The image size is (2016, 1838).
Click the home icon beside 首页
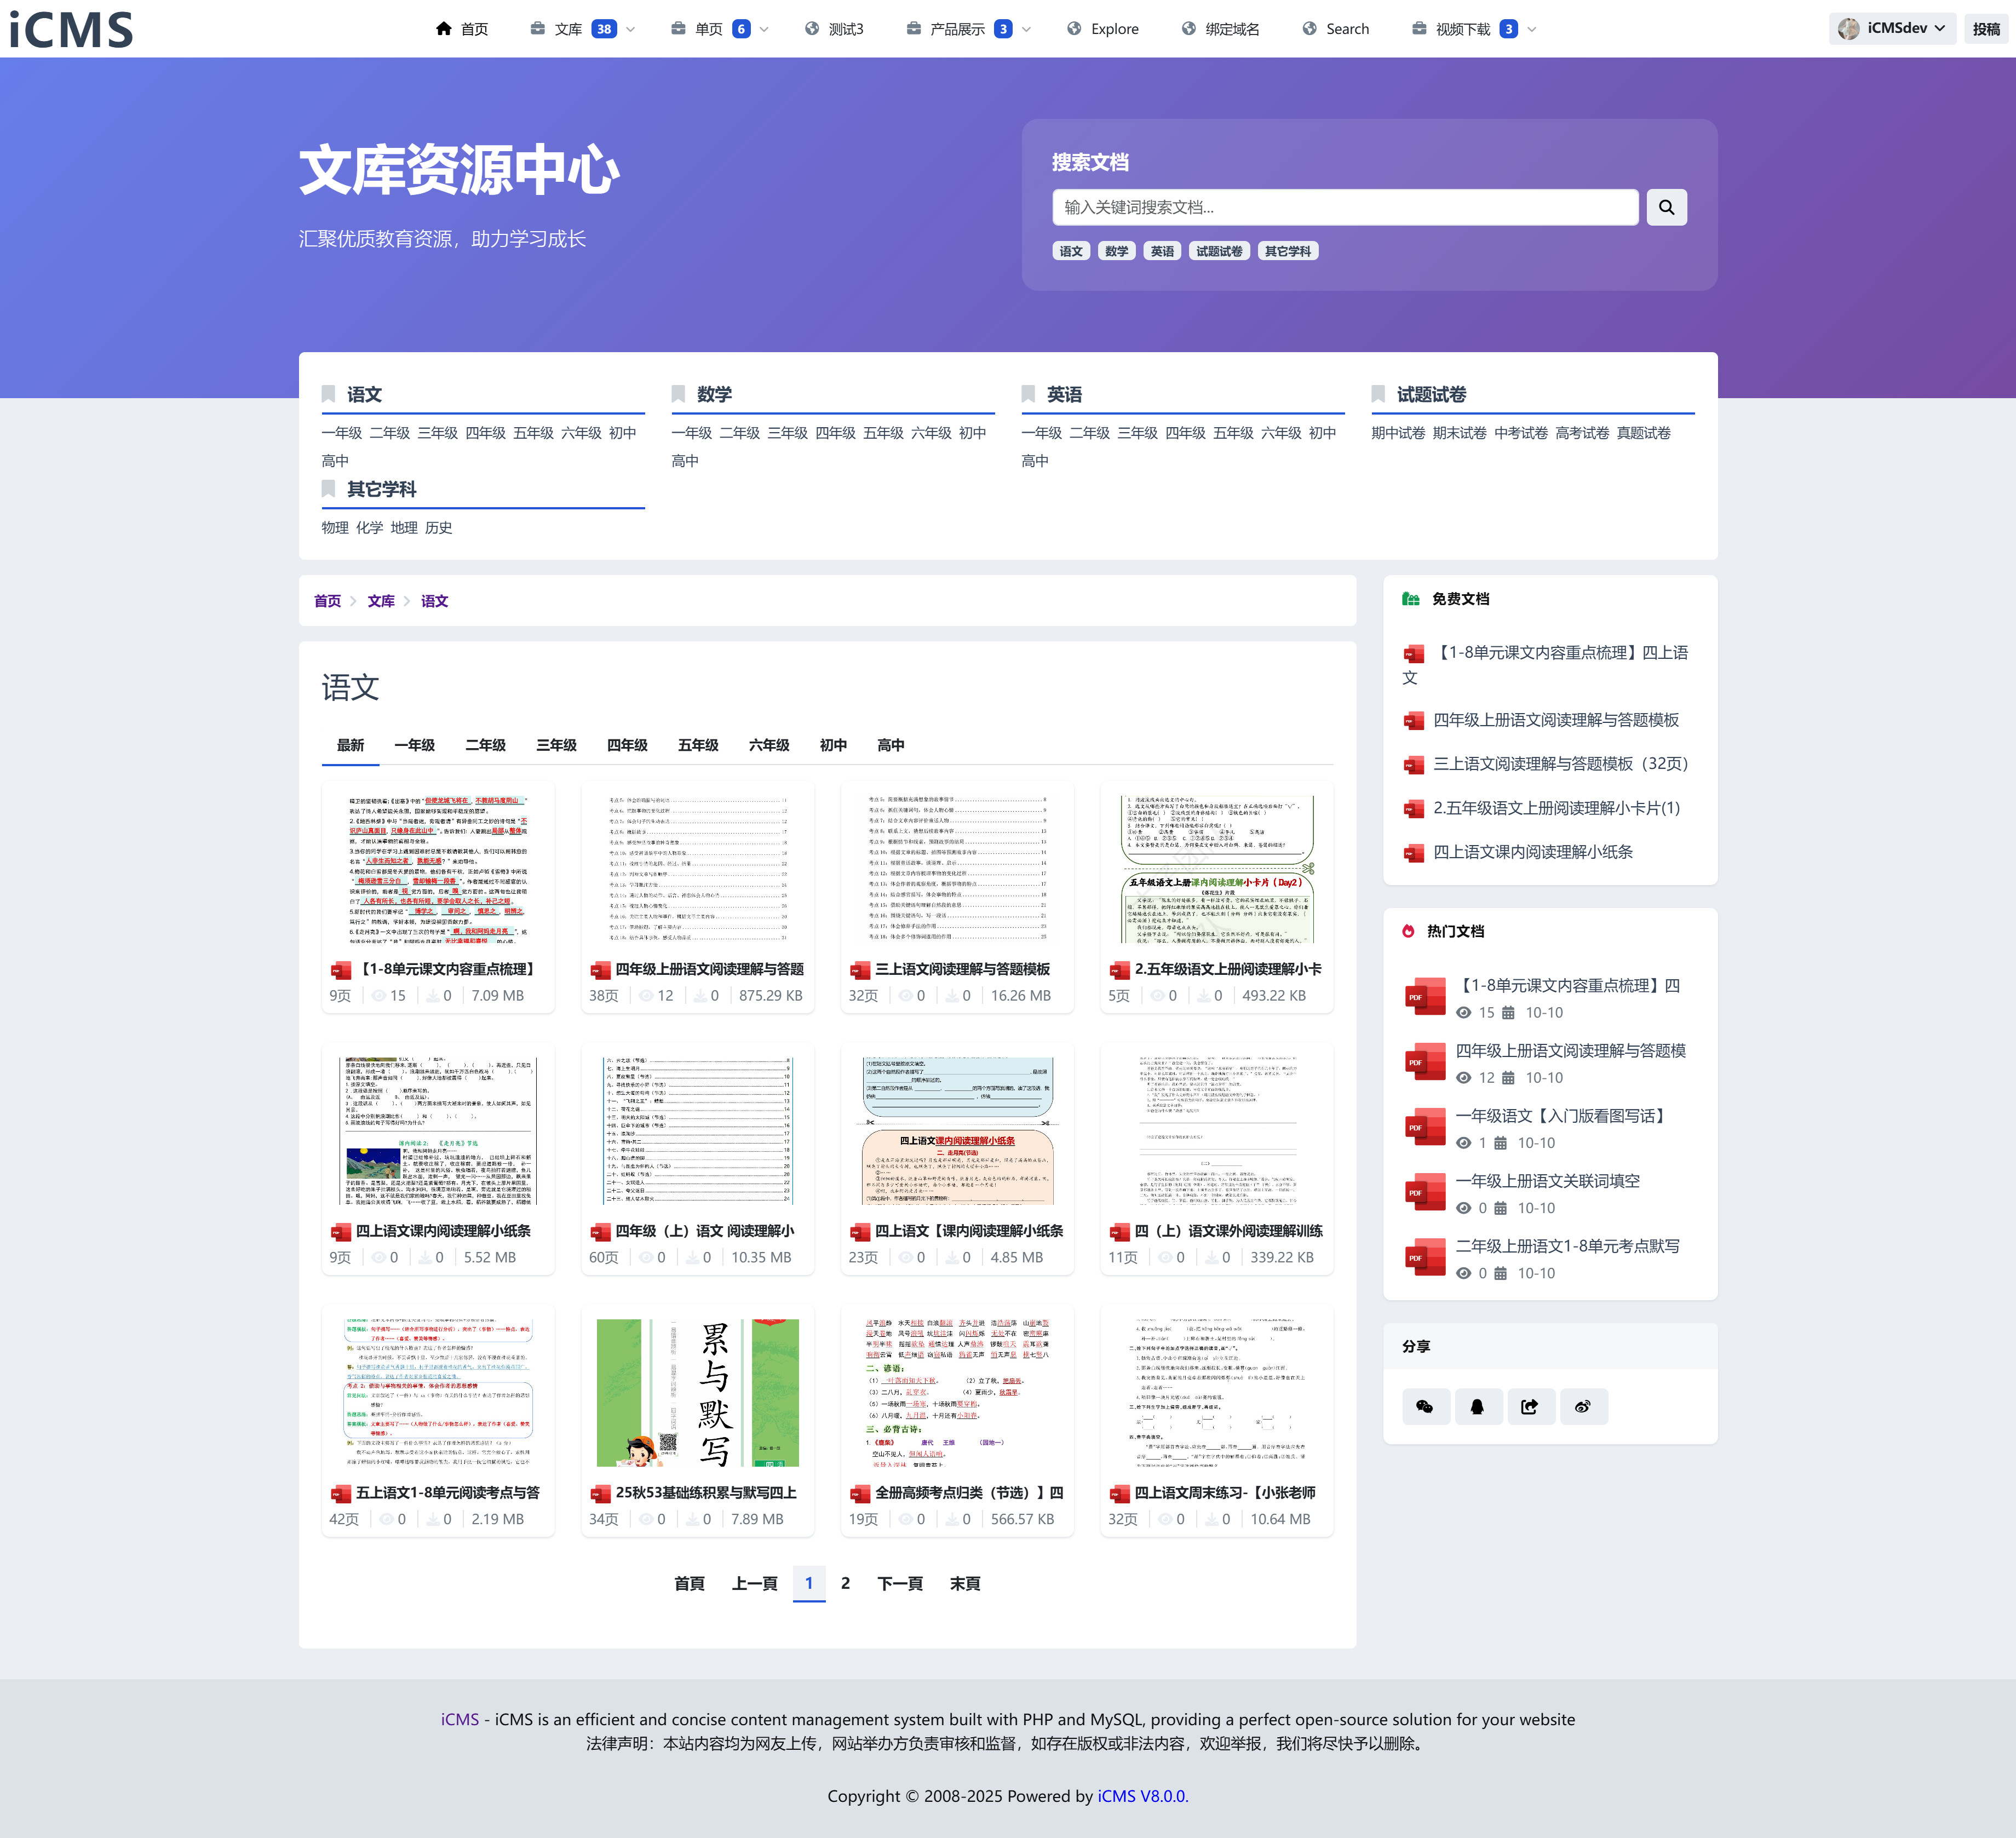tap(444, 29)
